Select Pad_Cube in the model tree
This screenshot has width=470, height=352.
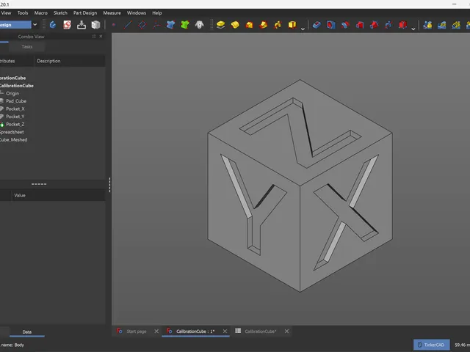pos(16,101)
